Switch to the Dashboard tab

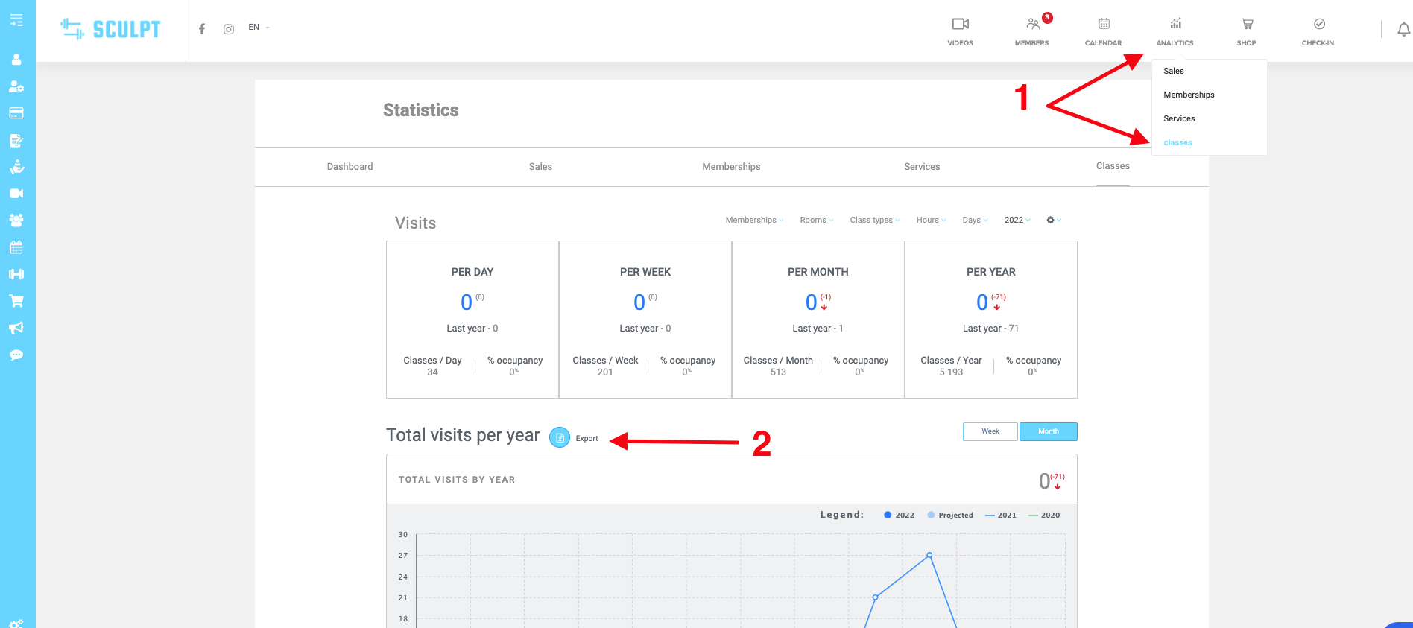(350, 167)
